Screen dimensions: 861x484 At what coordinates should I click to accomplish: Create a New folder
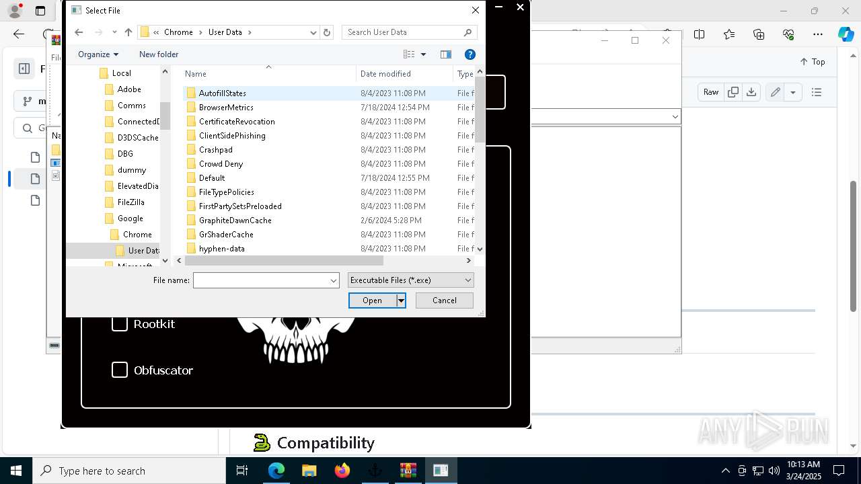pyautogui.click(x=159, y=54)
